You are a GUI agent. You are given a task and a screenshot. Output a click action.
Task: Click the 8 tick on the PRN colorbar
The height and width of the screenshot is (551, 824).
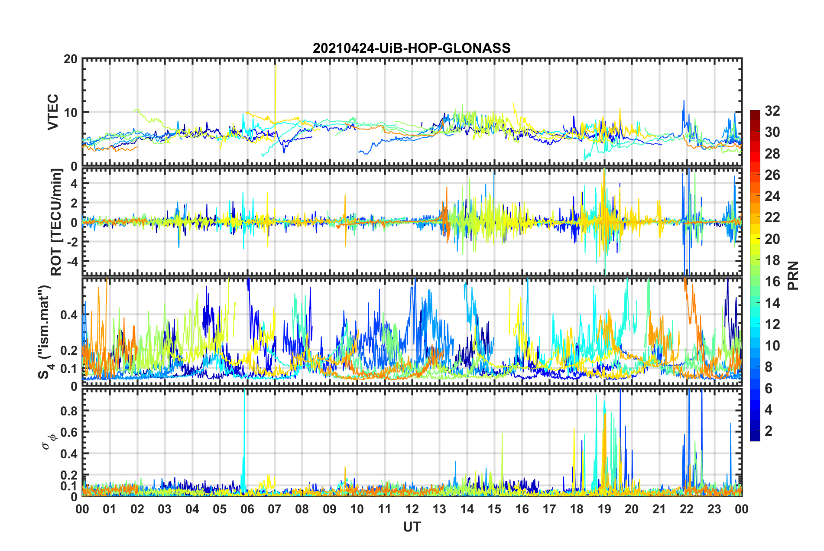pos(769,367)
